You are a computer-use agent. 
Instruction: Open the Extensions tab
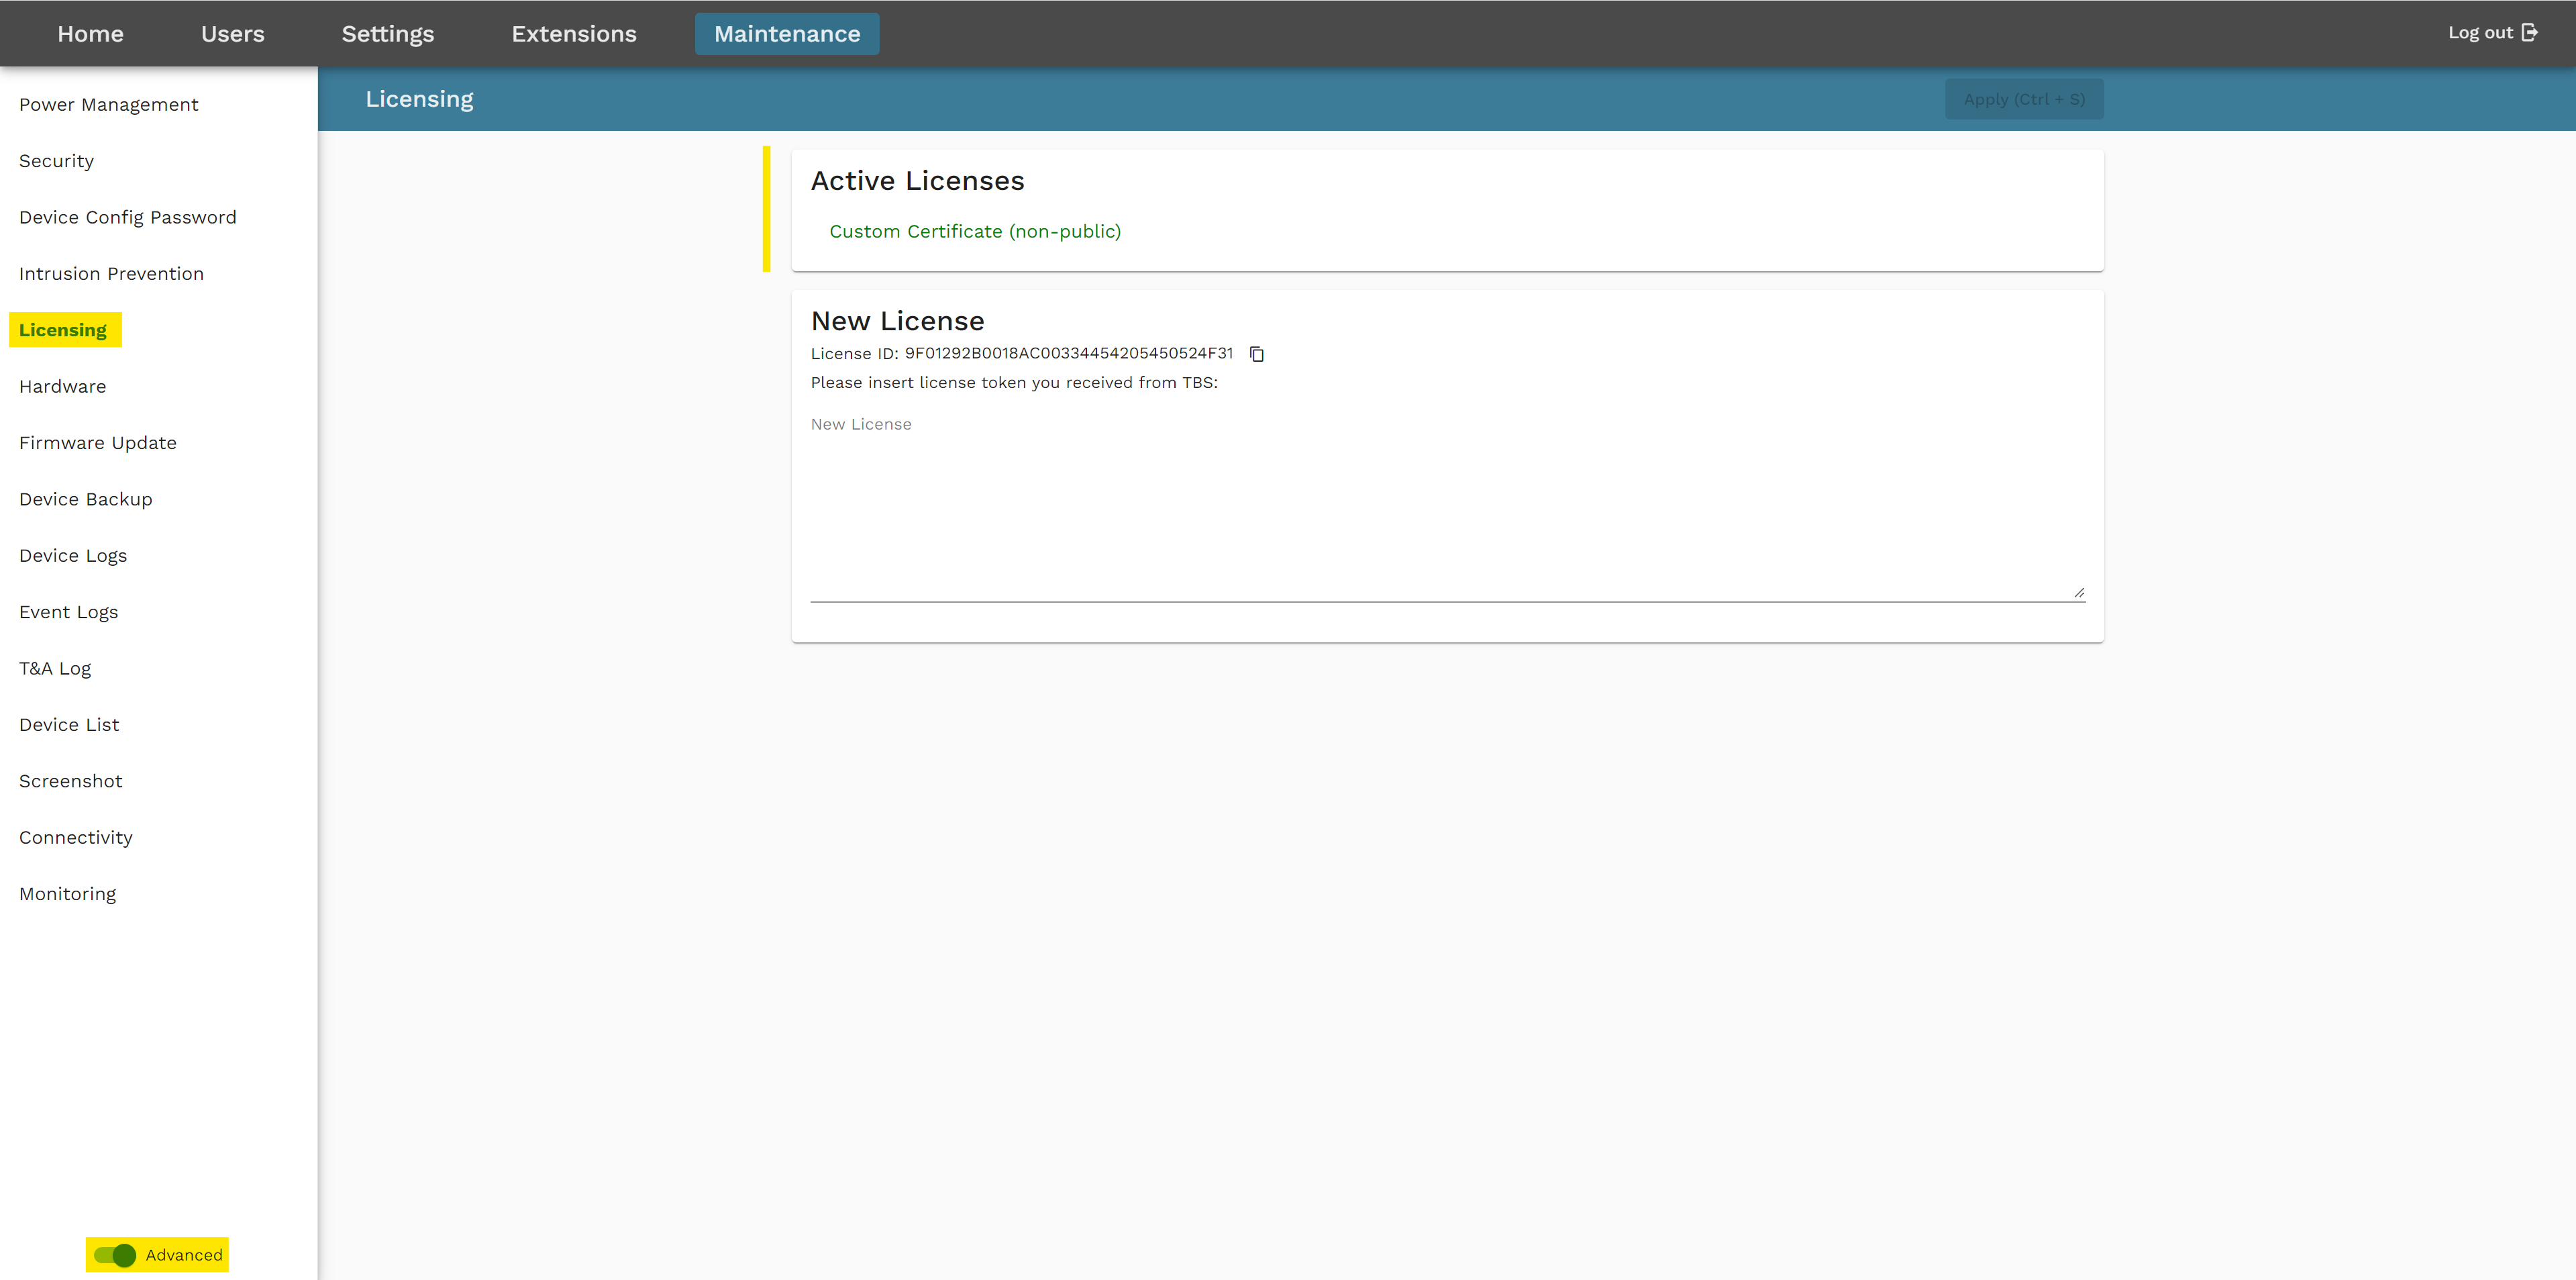(574, 34)
